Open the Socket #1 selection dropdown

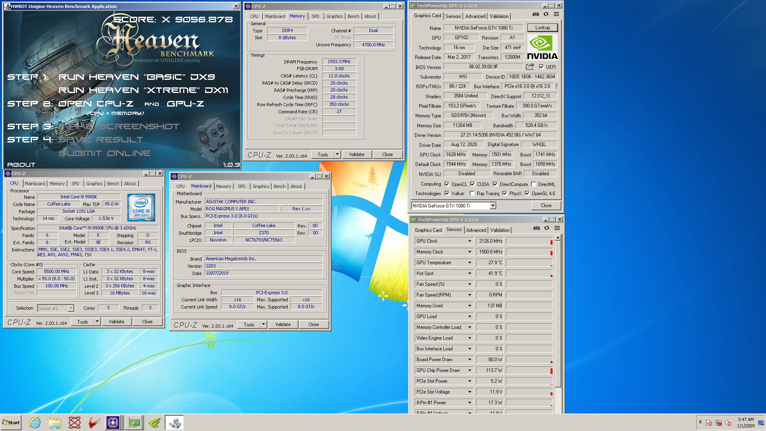click(71, 308)
